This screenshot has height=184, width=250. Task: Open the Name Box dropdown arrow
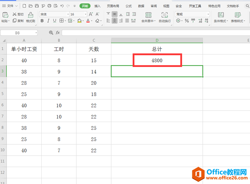point(36,33)
